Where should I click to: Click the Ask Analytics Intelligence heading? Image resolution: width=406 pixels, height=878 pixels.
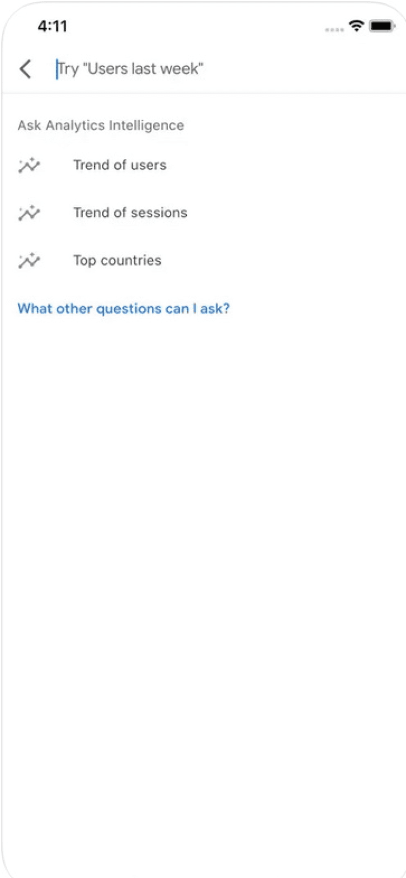pyautogui.click(x=101, y=126)
